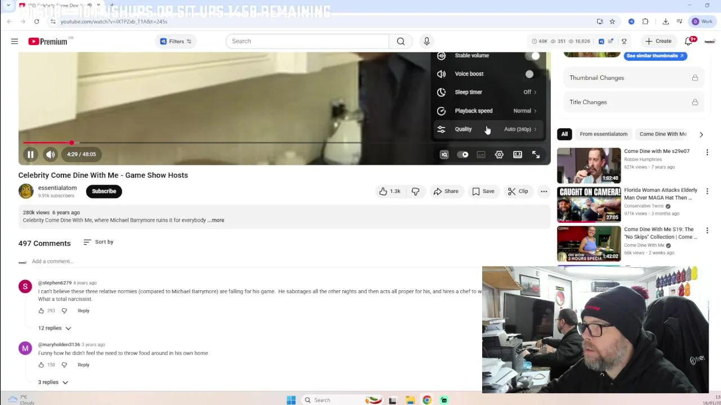Dislike the video
This screenshot has width=721, height=405.
tap(416, 191)
